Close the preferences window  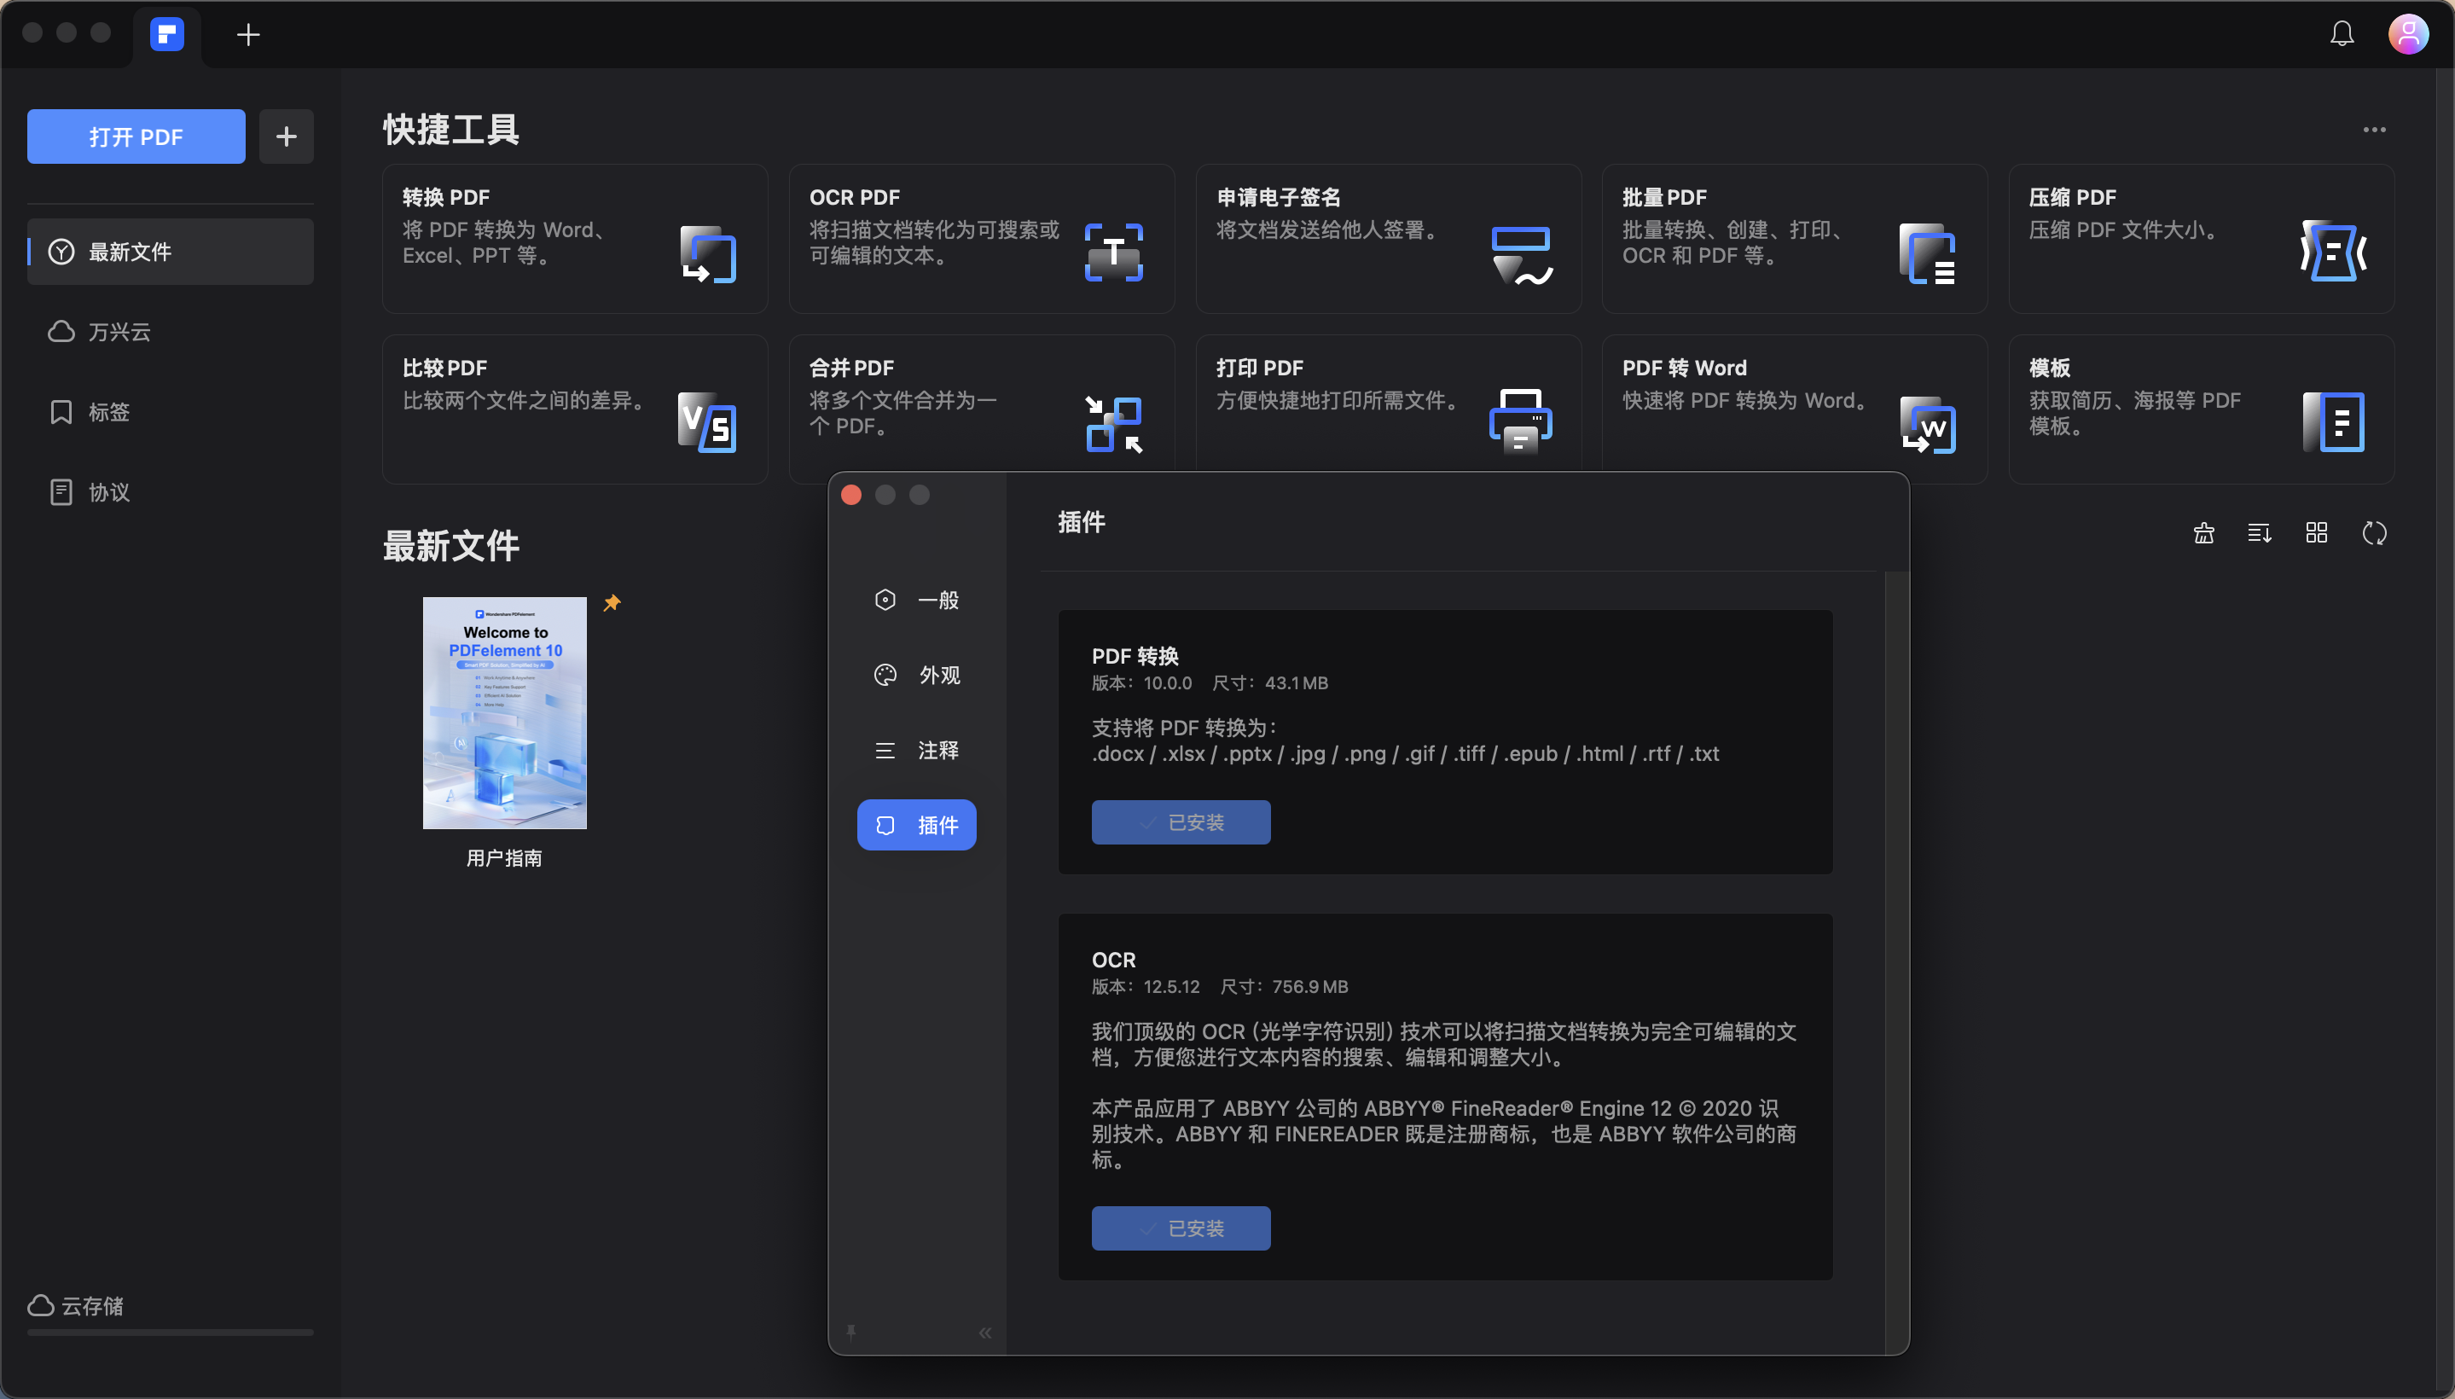pos(851,495)
